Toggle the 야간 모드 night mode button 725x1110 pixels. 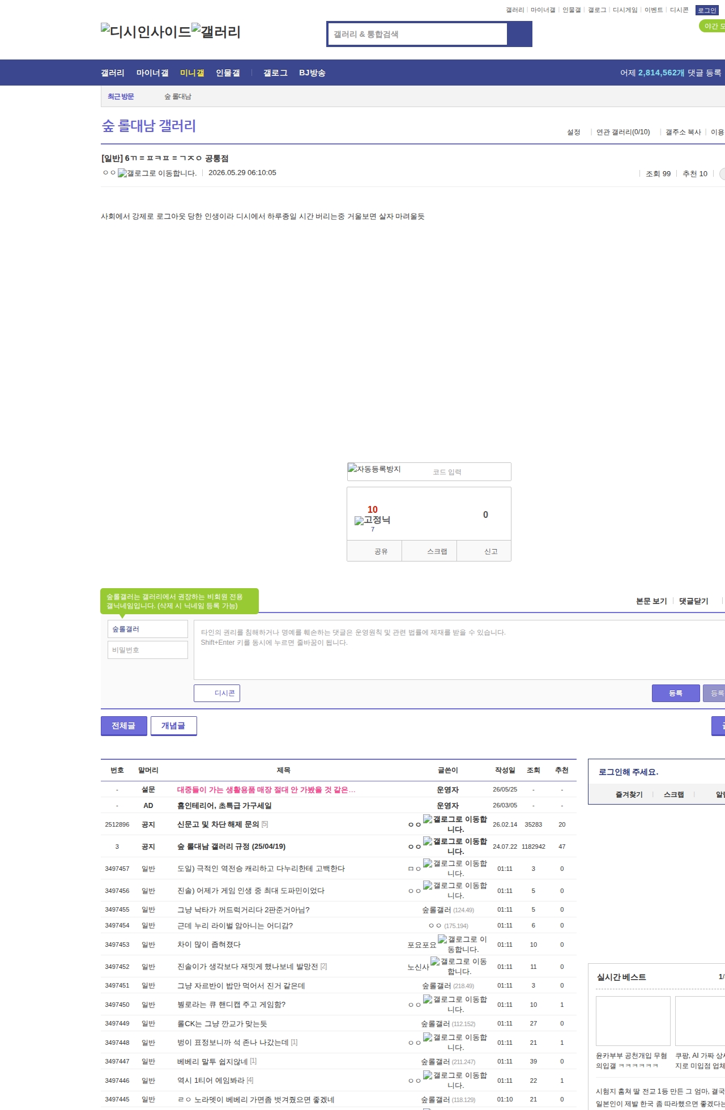[x=713, y=26]
